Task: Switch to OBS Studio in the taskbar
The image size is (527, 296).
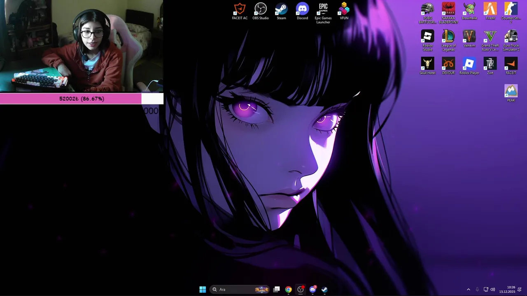Action: point(301,289)
